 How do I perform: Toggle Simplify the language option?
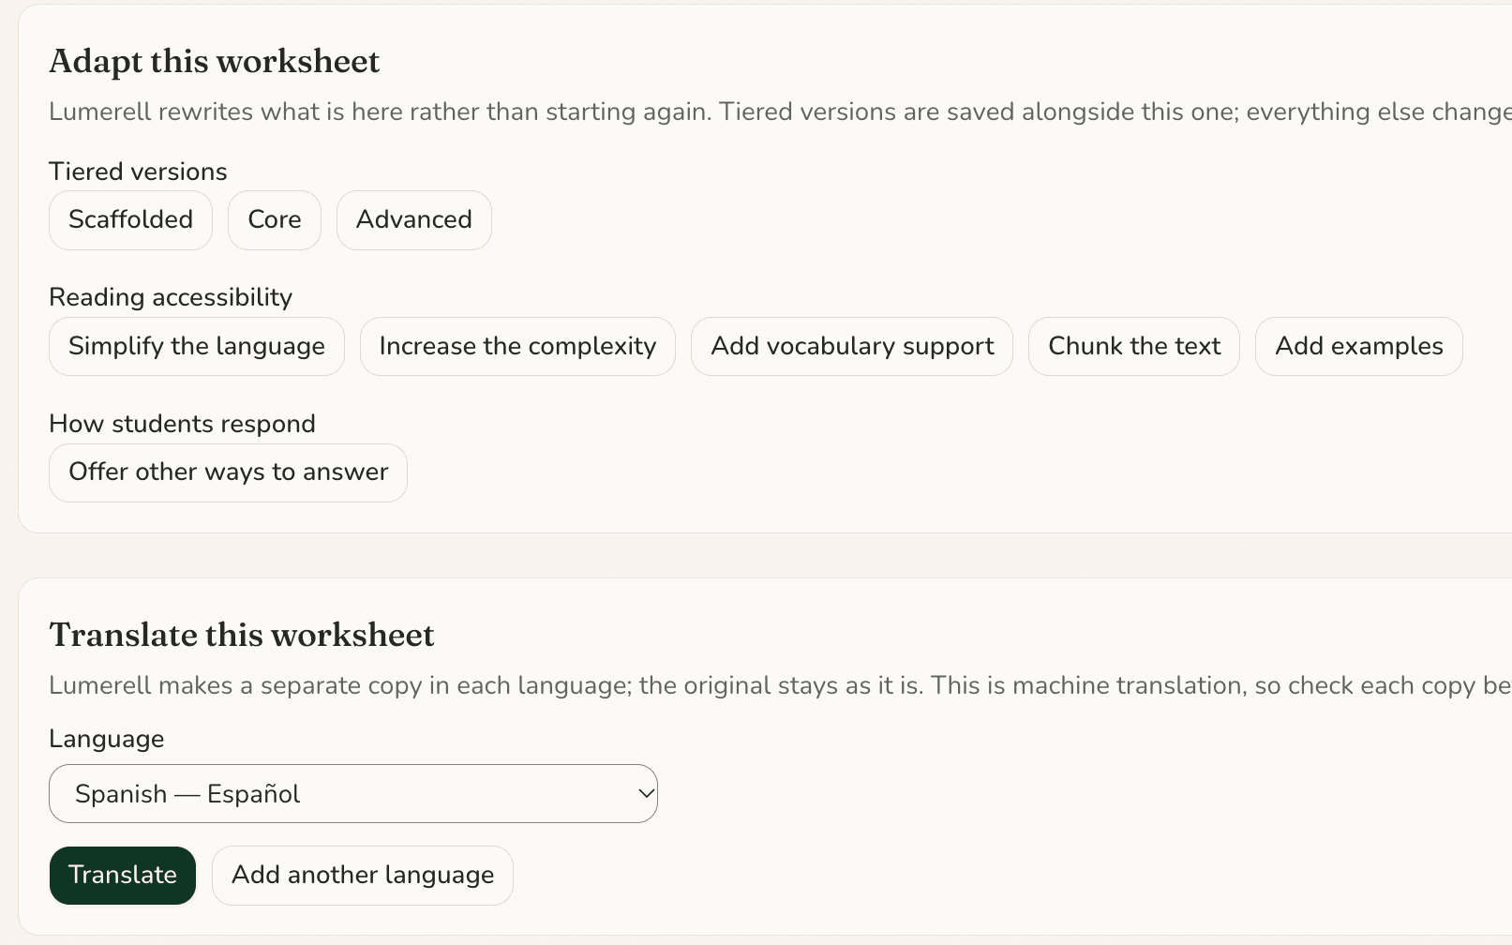(x=197, y=347)
